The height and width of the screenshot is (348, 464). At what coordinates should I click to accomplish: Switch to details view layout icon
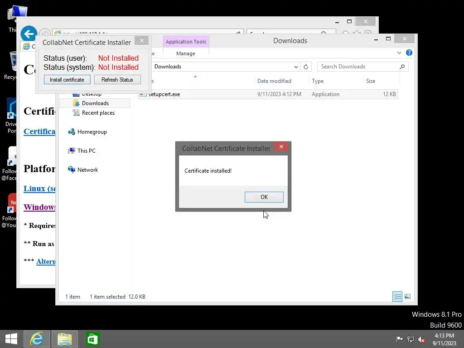(x=397, y=296)
